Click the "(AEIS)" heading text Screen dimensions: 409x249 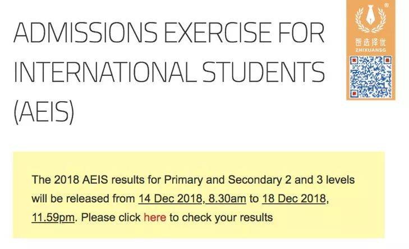44,112
